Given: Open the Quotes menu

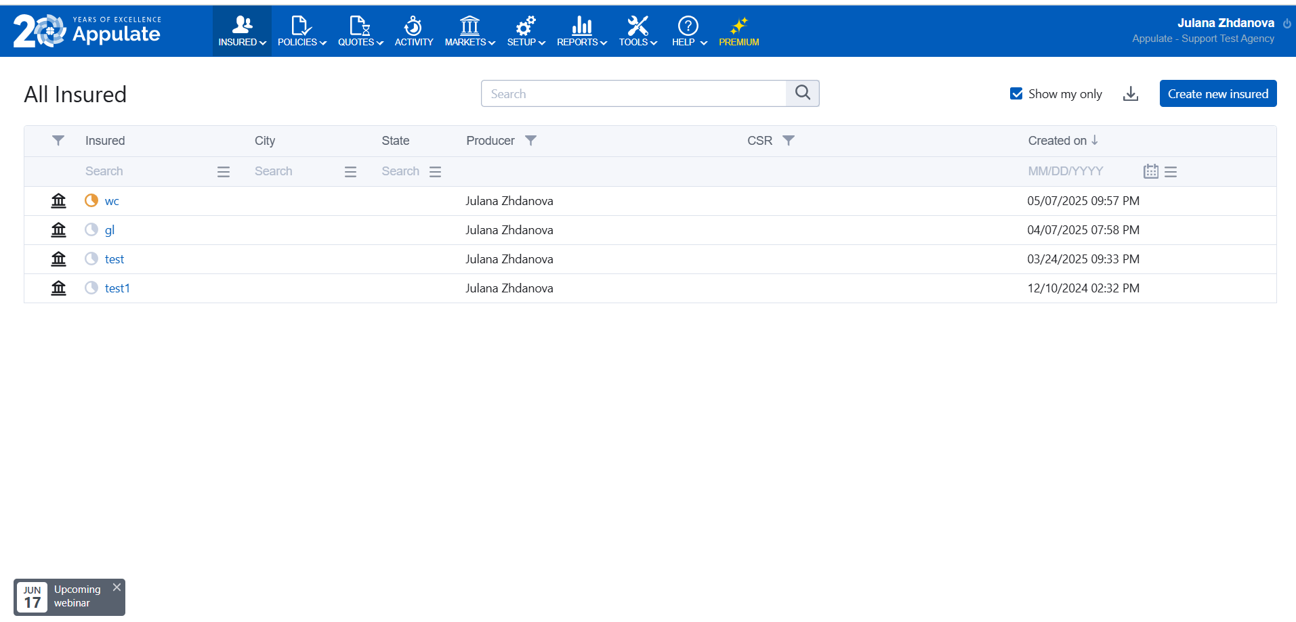Looking at the screenshot, I should pyautogui.click(x=360, y=31).
